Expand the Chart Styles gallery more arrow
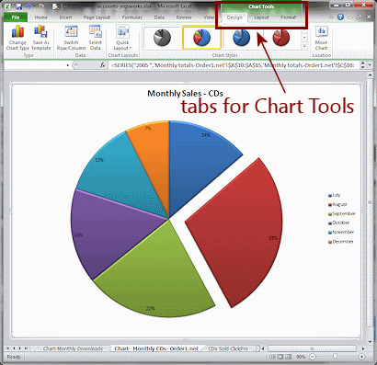The height and width of the screenshot is (365, 377). point(304,46)
